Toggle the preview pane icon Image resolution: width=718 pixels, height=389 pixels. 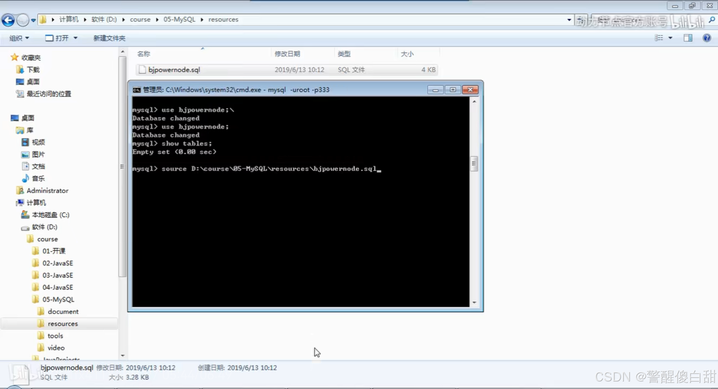[688, 38]
